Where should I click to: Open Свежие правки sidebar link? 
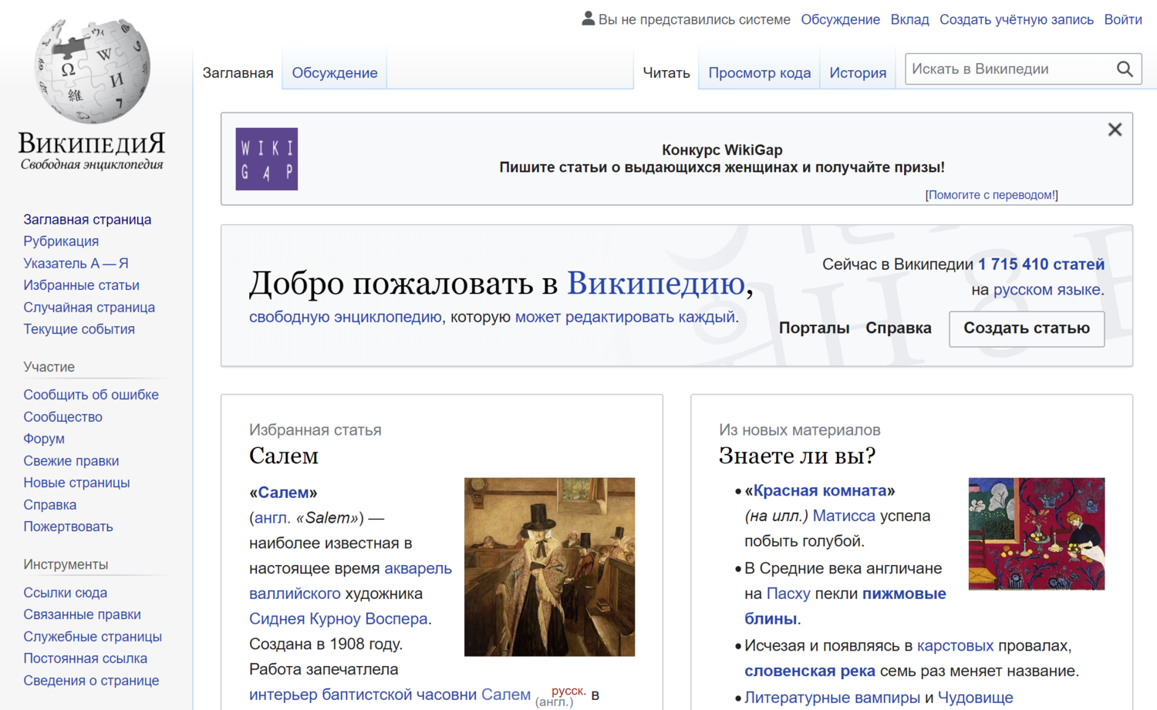click(x=71, y=461)
